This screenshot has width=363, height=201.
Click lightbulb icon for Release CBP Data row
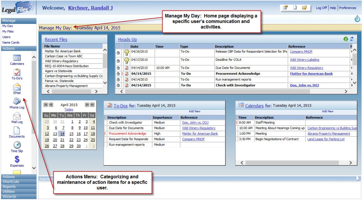point(127,53)
